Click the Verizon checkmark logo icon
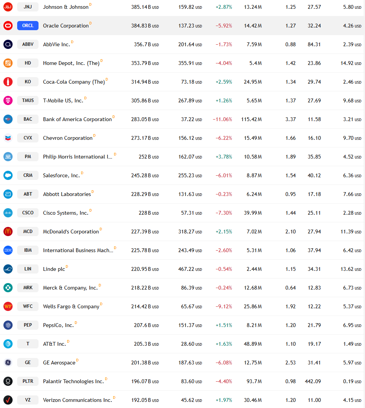 point(8,400)
